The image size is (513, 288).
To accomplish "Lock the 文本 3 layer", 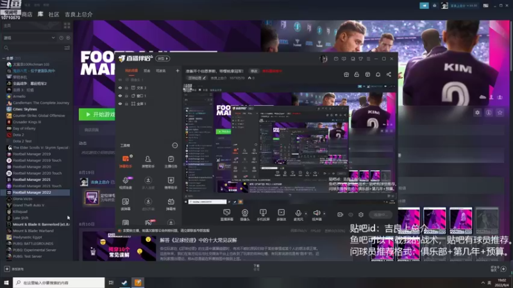I will click(x=126, y=88).
